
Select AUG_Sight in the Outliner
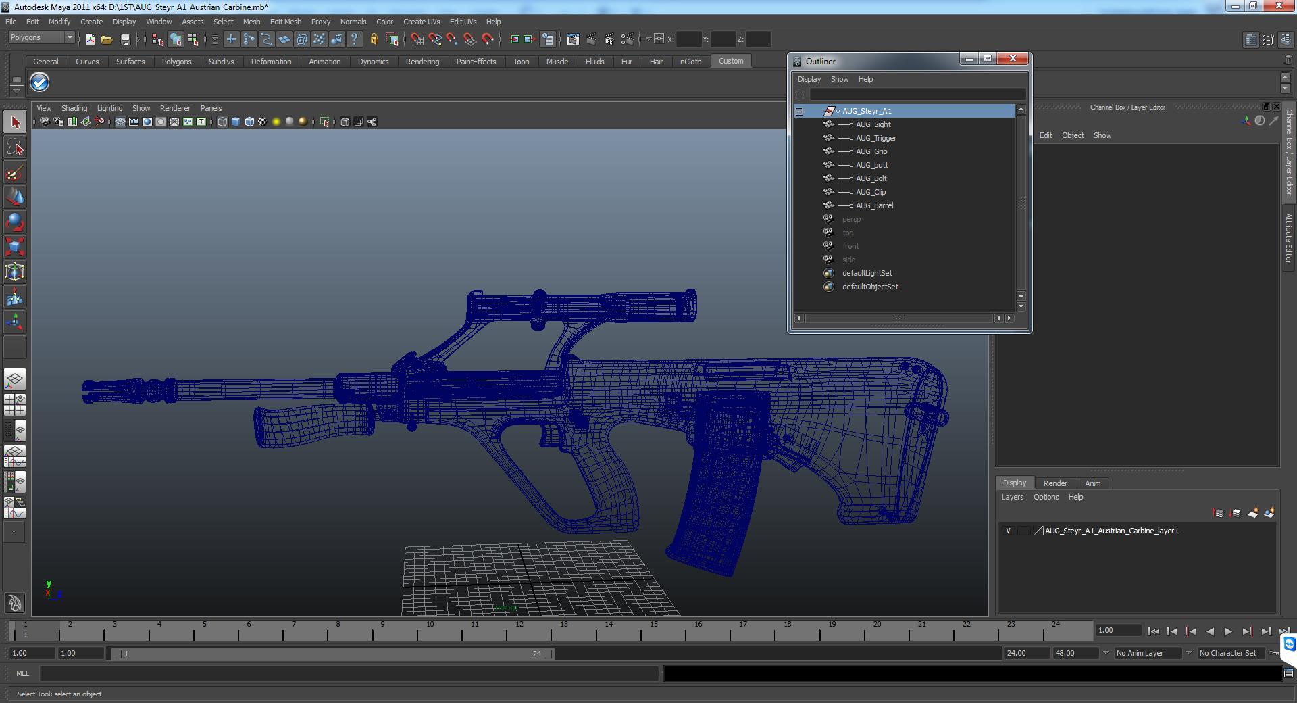[x=873, y=124]
